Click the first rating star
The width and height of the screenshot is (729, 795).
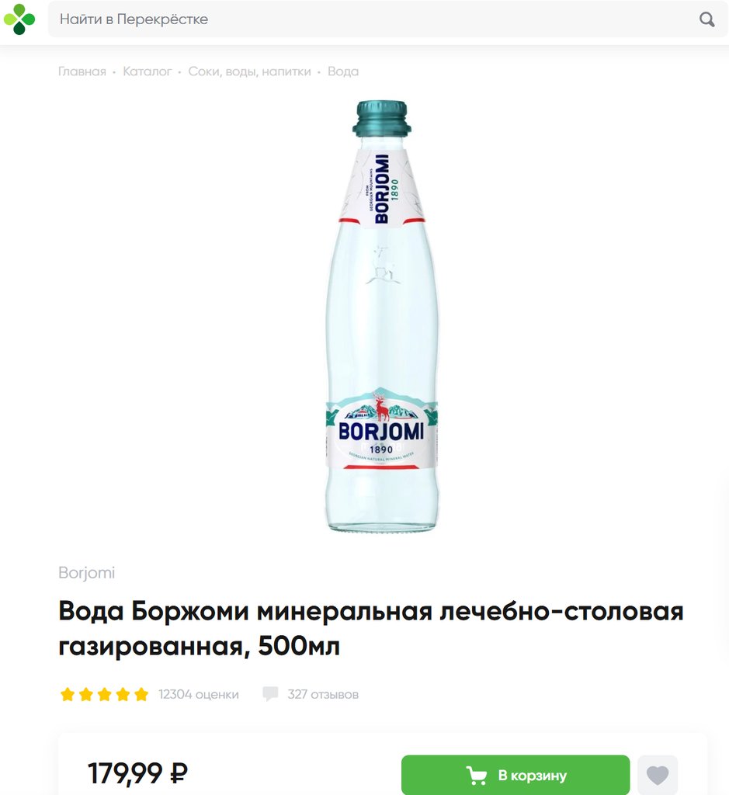click(x=68, y=694)
